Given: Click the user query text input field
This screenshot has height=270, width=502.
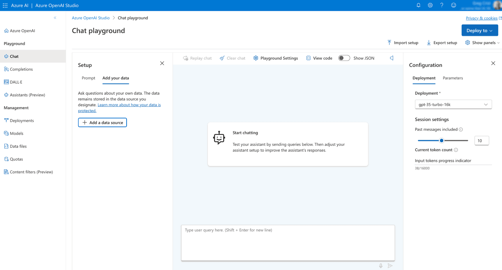Looking at the screenshot, I should pos(288,243).
